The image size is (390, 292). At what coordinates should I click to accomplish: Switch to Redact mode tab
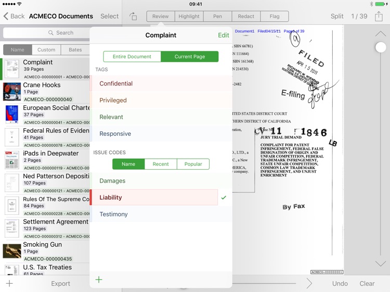point(246,17)
